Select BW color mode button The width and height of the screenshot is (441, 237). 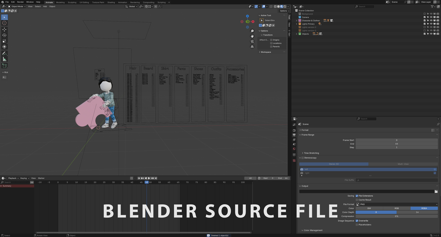point(369,208)
